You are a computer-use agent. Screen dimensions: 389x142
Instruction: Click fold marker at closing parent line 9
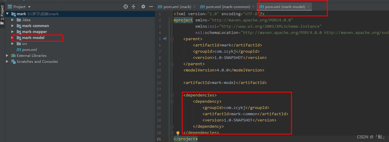[172, 64]
